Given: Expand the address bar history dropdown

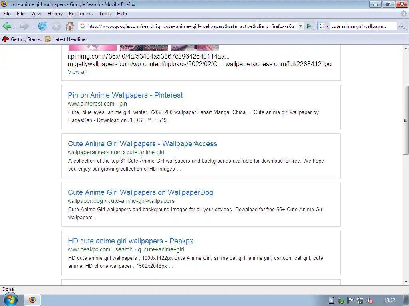Looking at the screenshot, I should [x=300, y=26].
